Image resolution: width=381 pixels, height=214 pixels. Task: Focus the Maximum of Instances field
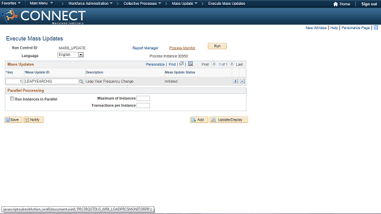(x=143, y=98)
